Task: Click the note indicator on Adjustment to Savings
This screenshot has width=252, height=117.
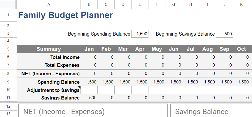Action: 79,87
